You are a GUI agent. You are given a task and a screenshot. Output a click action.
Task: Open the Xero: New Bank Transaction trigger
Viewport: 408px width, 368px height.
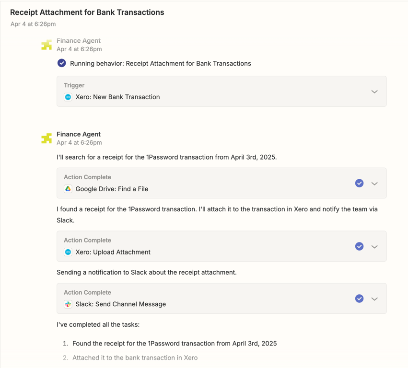[x=117, y=97]
